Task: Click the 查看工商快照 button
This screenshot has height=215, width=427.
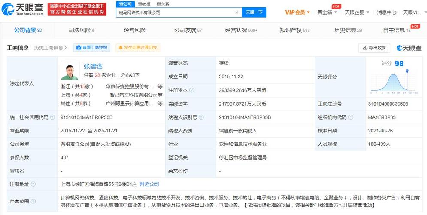Action: (92, 48)
